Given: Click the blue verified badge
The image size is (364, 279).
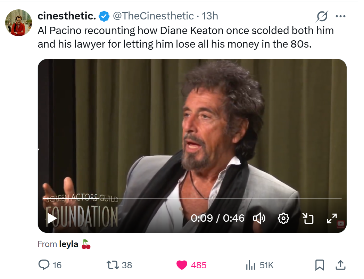Looking at the screenshot, I should [105, 16].
